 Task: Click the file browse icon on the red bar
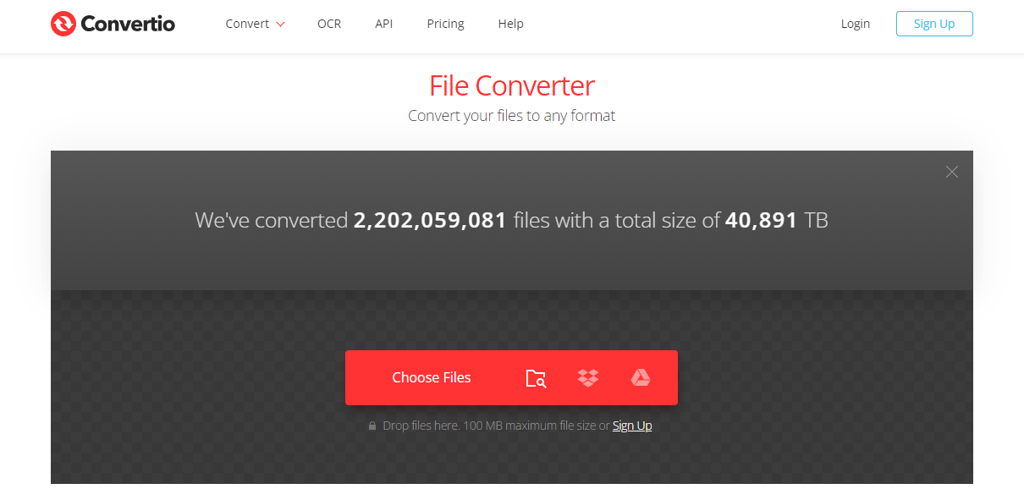[536, 377]
